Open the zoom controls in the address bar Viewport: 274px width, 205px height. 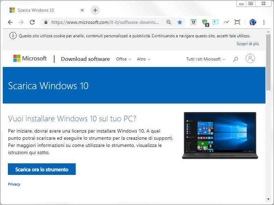(x=169, y=22)
